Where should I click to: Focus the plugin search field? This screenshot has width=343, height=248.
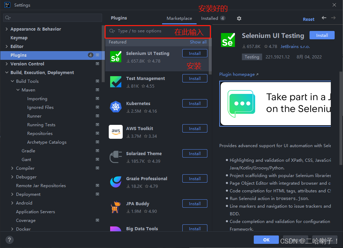[158, 32]
